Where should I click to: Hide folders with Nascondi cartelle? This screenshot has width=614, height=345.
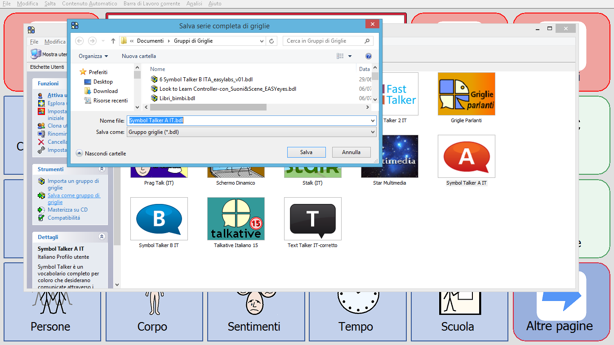[x=101, y=153]
